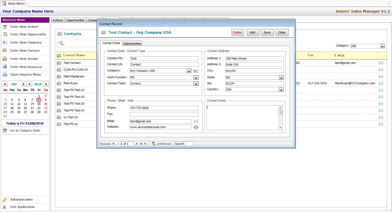Click Enter New Action! shortcut
Viewport: 392px width, 212px height.
click(24, 27)
